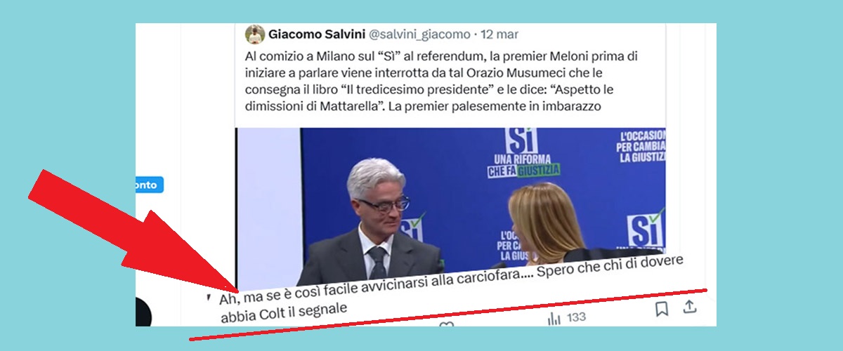
Task: Bookmark the tweet with the bookmark icon
Action: [662, 308]
